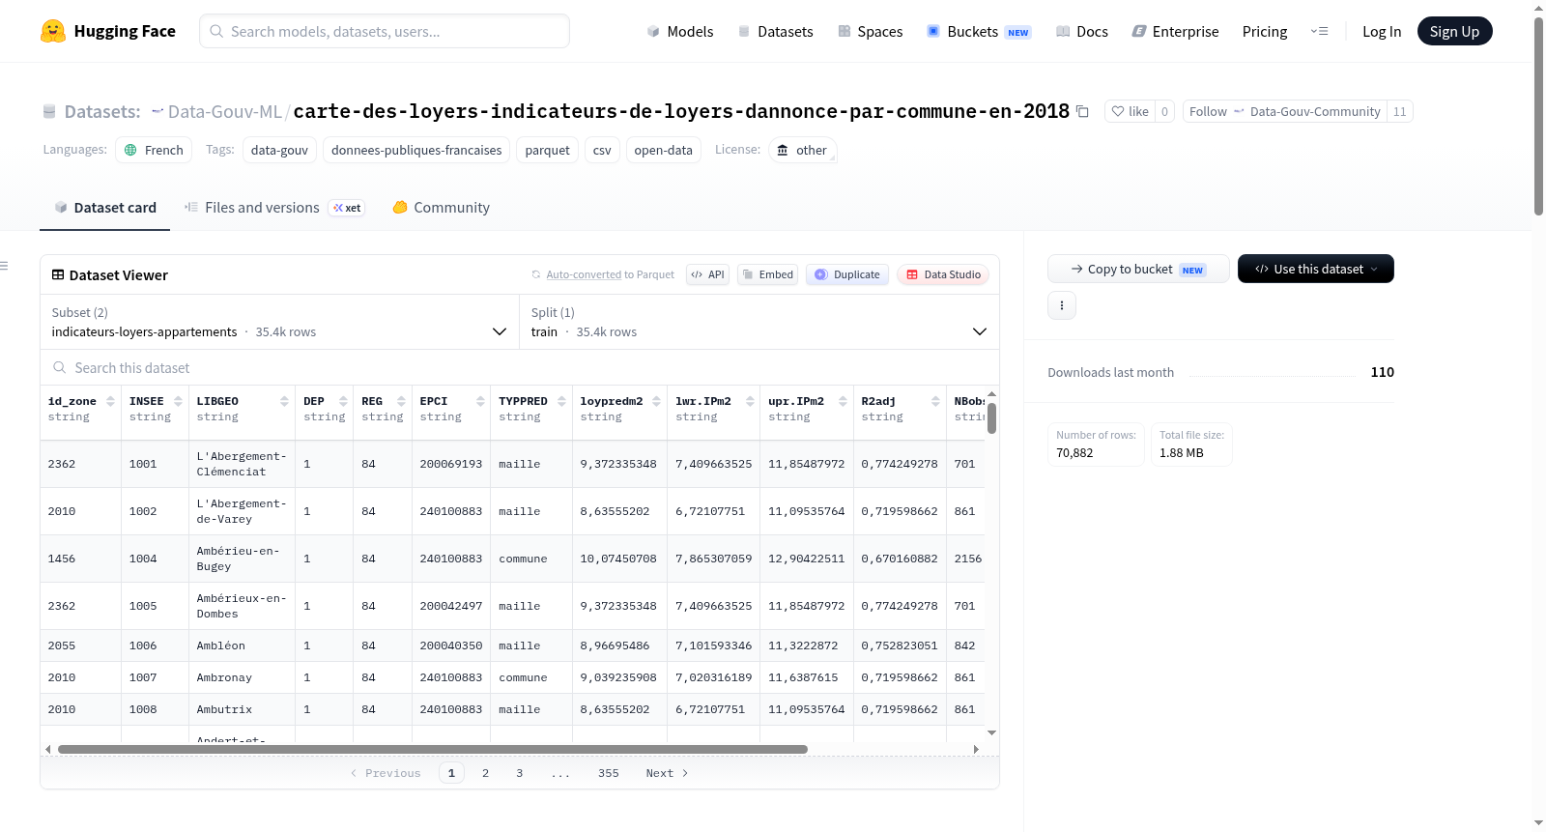The image size is (1546, 832).
Task: Click the Sign Up button
Action: pos(1454,31)
